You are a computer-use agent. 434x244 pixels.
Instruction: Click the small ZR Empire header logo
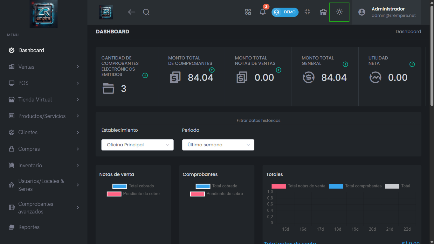click(106, 12)
